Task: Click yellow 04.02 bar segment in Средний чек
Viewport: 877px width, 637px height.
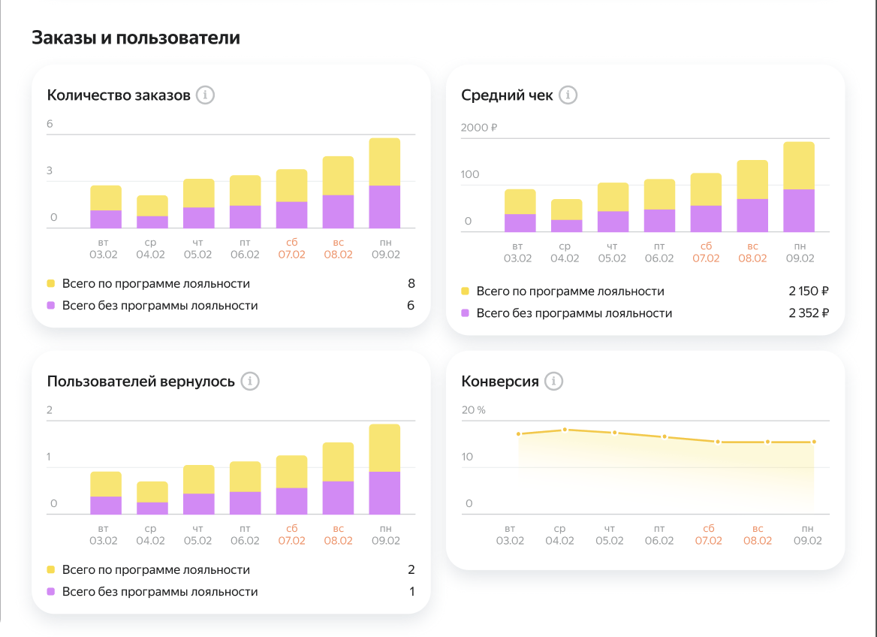Action: (x=565, y=210)
